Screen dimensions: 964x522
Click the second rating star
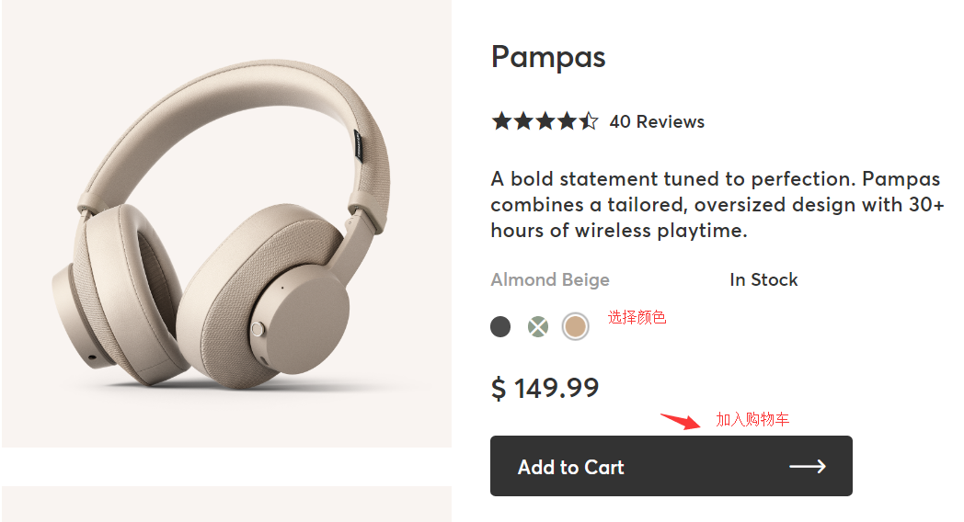click(x=523, y=120)
